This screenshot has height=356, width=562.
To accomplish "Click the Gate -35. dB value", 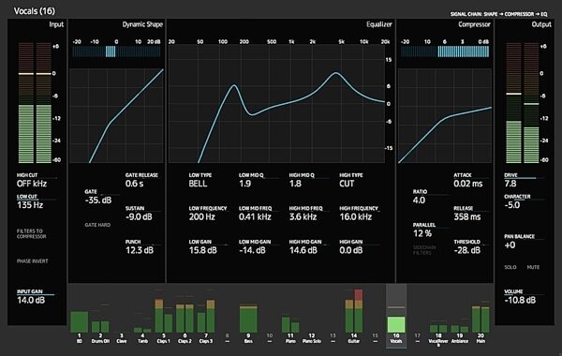I will point(97,200).
